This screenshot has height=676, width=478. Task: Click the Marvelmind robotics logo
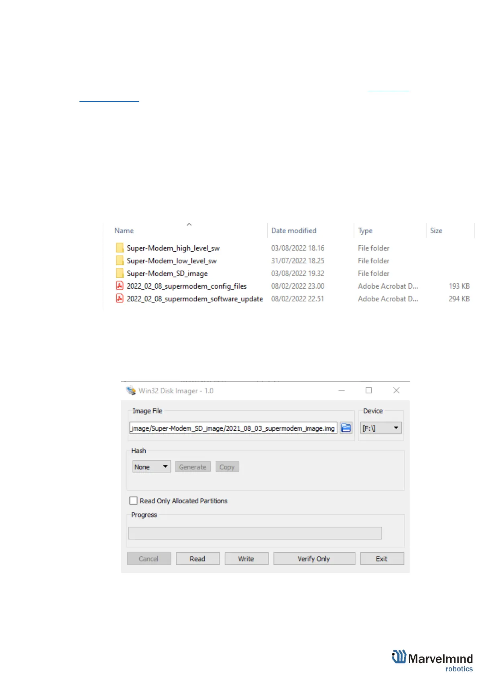432,660
